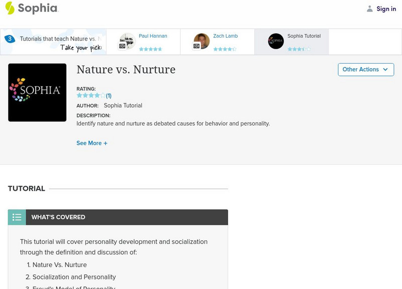This screenshot has width=402, height=289.
Task: Click the Nature vs. Nurture title heading
Action: [x=126, y=70]
